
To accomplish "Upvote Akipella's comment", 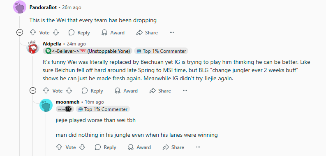I will point(46,91).
